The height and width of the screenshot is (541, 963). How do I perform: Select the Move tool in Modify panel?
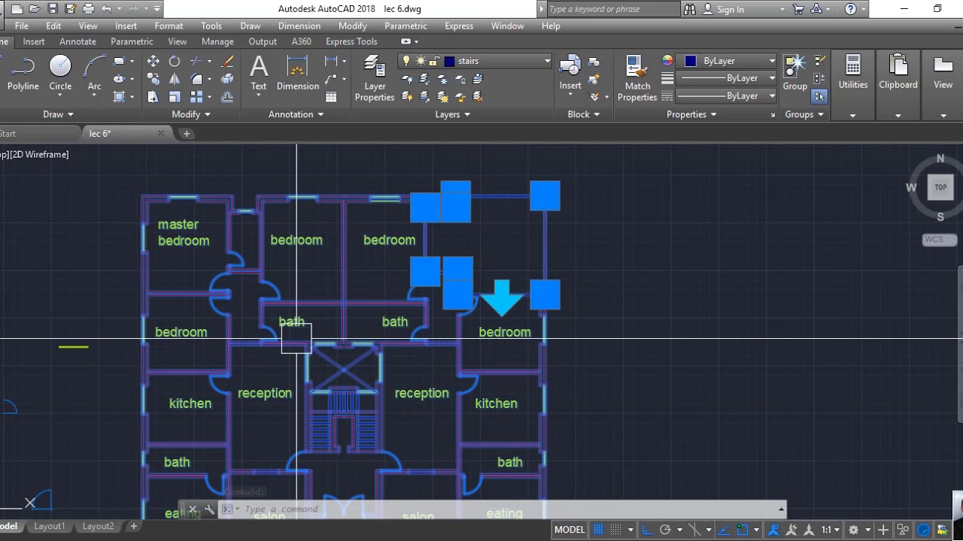[x=153, y=62]
